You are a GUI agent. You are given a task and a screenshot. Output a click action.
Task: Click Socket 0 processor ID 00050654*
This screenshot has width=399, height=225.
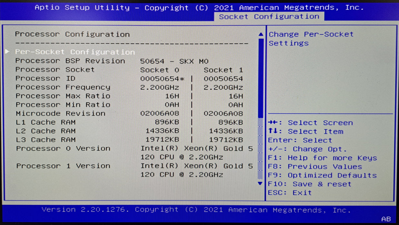(x=162, y=79)
